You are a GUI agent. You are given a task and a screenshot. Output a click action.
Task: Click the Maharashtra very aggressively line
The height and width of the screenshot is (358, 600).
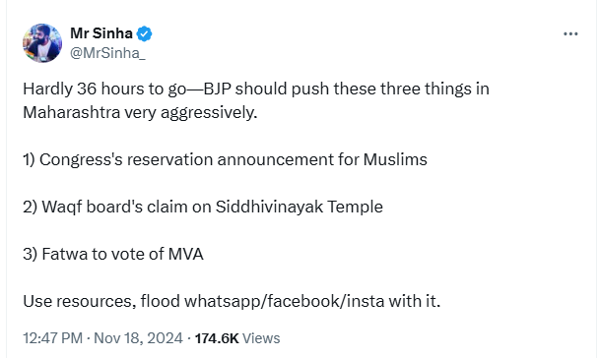pyautogui.click(x=140, y=113)
